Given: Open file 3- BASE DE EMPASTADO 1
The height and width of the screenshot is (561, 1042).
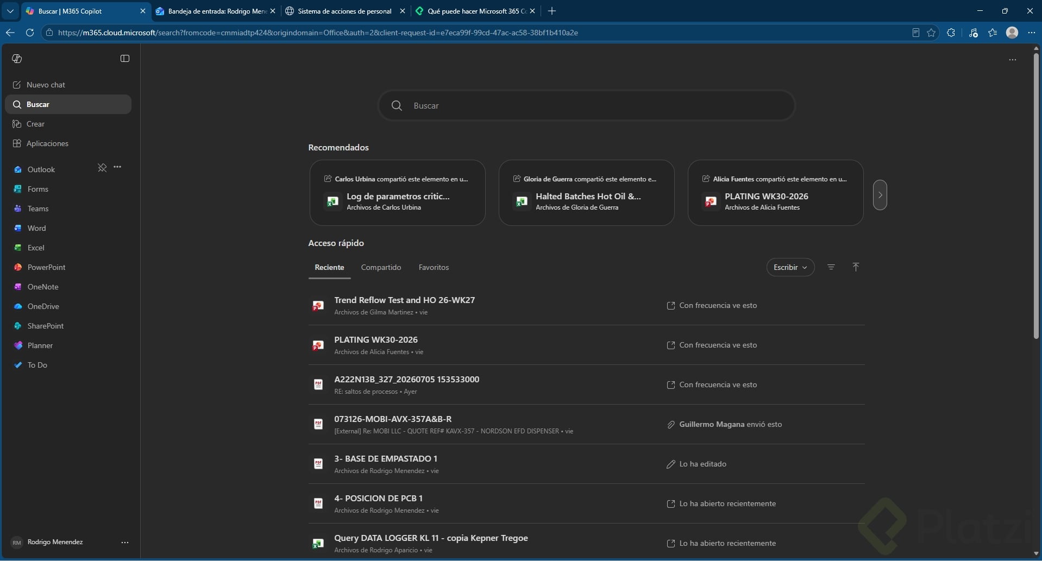Looking at the screenshot, I should pos(586,464).
